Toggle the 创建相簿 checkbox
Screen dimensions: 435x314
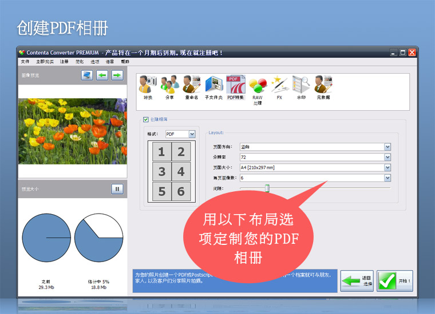[x=145, y=119]
